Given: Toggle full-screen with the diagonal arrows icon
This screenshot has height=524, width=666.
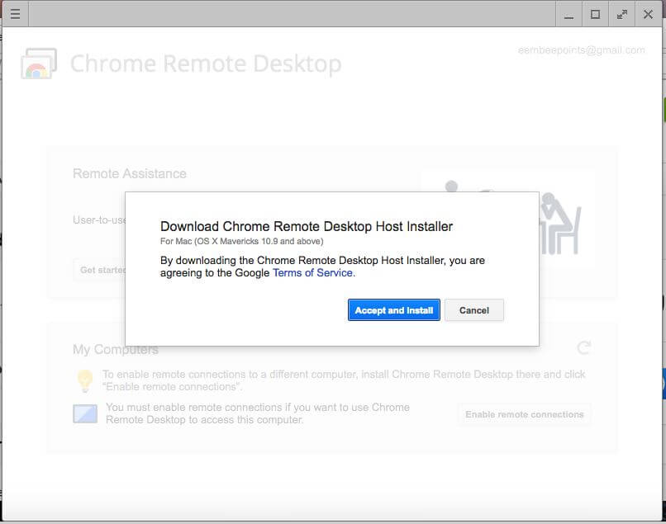Looking at the screenshot, I should point(622,14).
